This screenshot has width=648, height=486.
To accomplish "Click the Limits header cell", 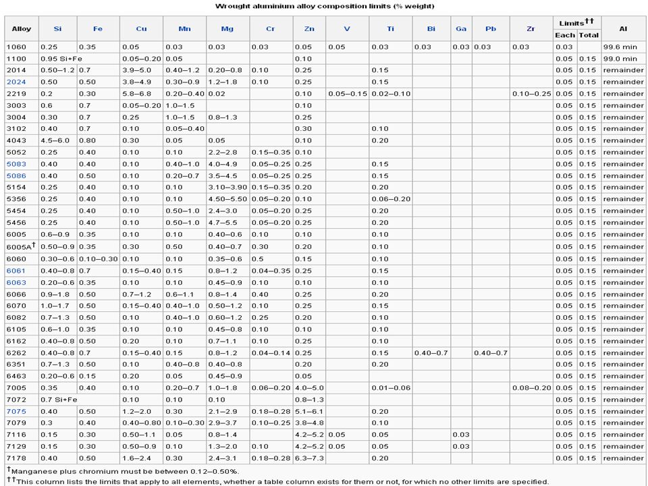I will [x=577, y=23].
